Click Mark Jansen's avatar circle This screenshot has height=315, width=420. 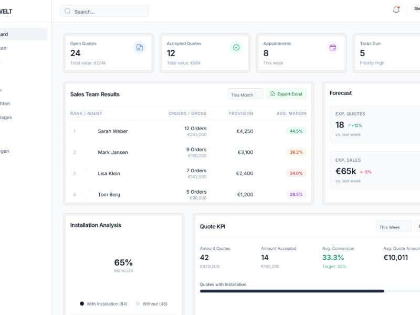coord(88,152)
